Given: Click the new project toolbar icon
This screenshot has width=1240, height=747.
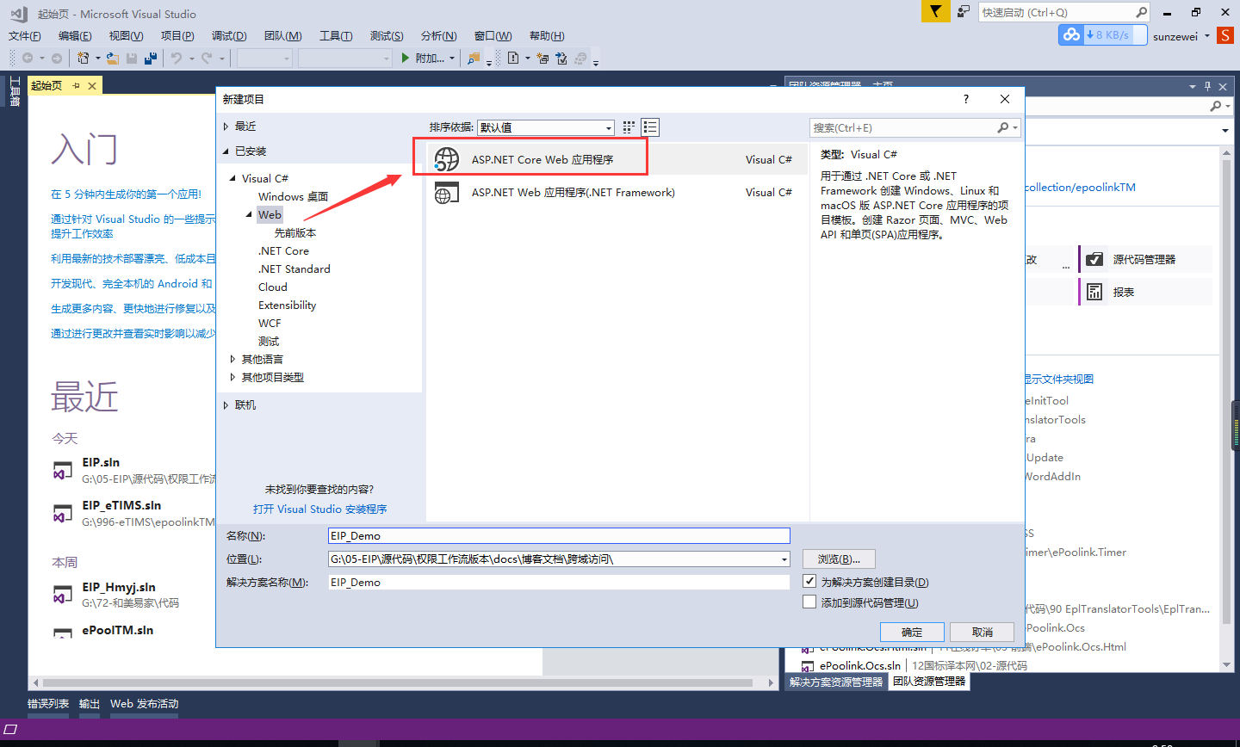Looking at the screenshot, I should click(x=84, y=59).
